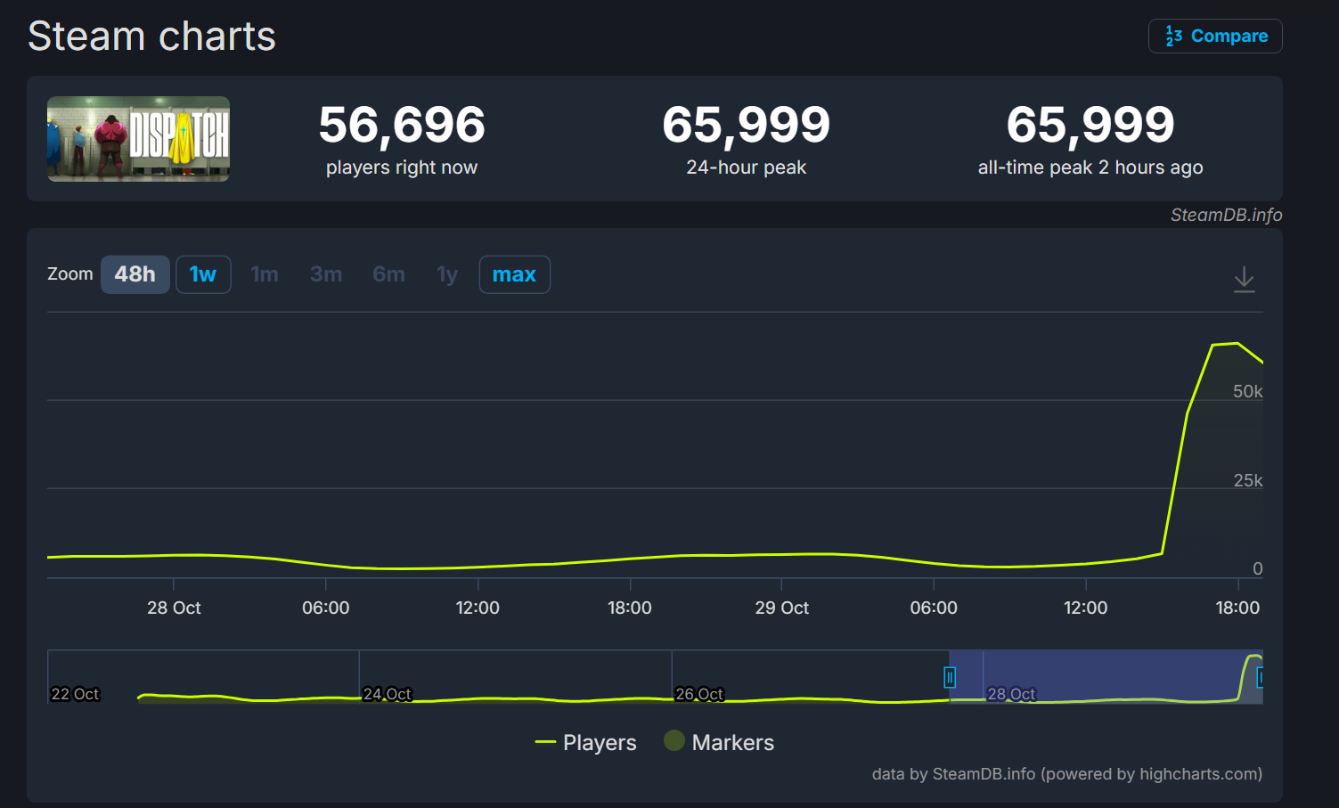Choose the 3m zoom range
This screenshot has height=808, width=1339.
(326, 274)
